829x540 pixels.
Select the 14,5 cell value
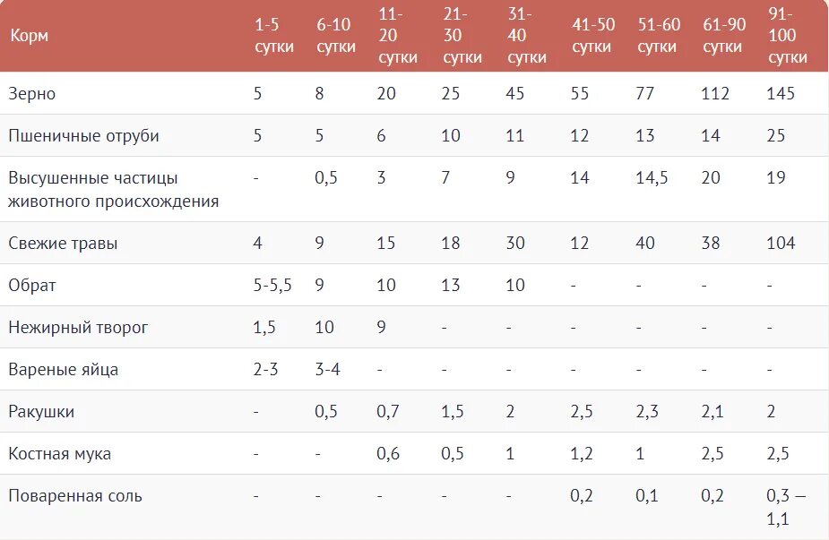tap(652, 177)
